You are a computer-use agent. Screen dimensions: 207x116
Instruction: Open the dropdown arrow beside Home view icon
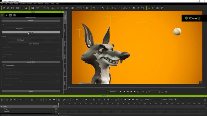(x=55, y=8)
